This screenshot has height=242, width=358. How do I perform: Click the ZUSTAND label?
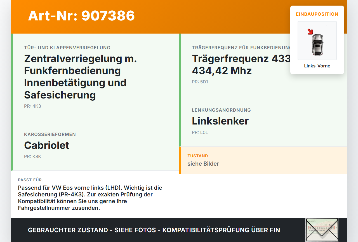pyautogui.click(x=198, y=156)
